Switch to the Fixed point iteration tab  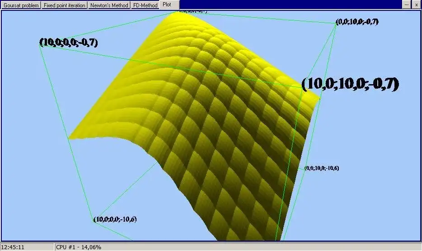(x=64, y=5)
